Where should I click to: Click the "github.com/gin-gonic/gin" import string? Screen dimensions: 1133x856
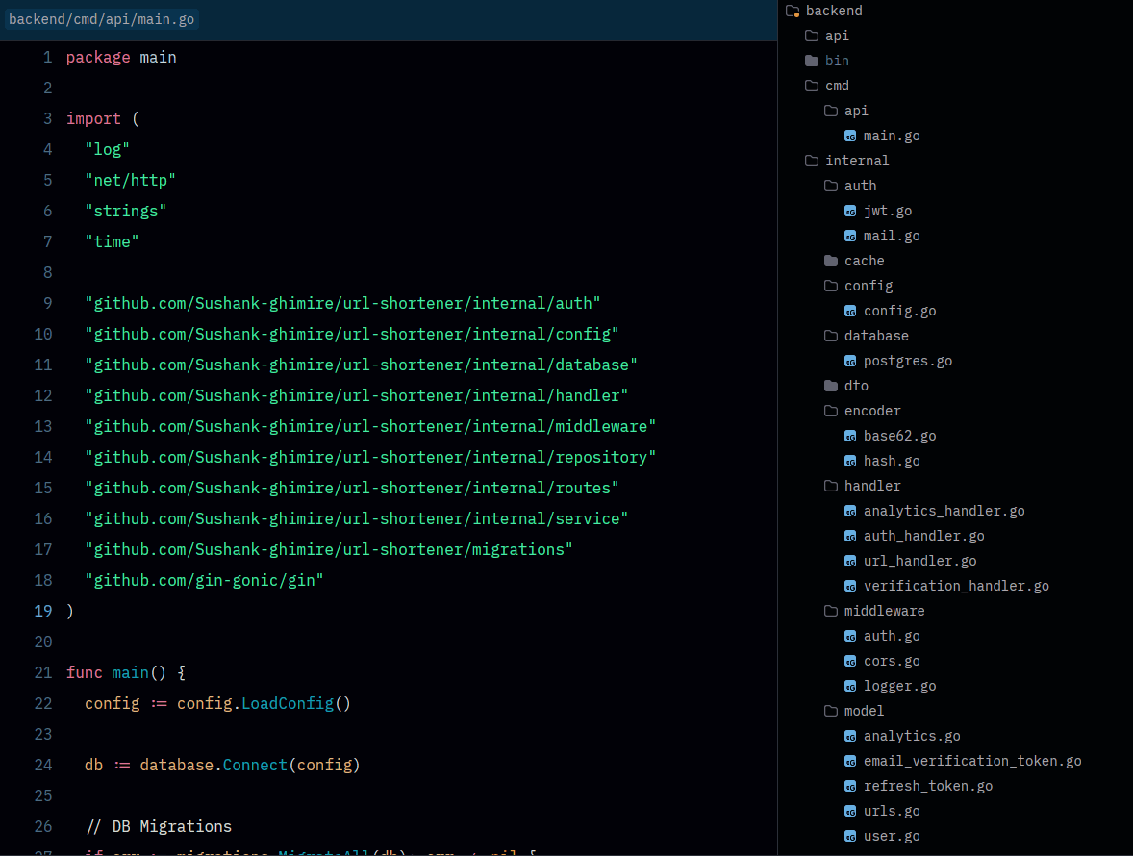pyautogui.click(x=205, y=581)
